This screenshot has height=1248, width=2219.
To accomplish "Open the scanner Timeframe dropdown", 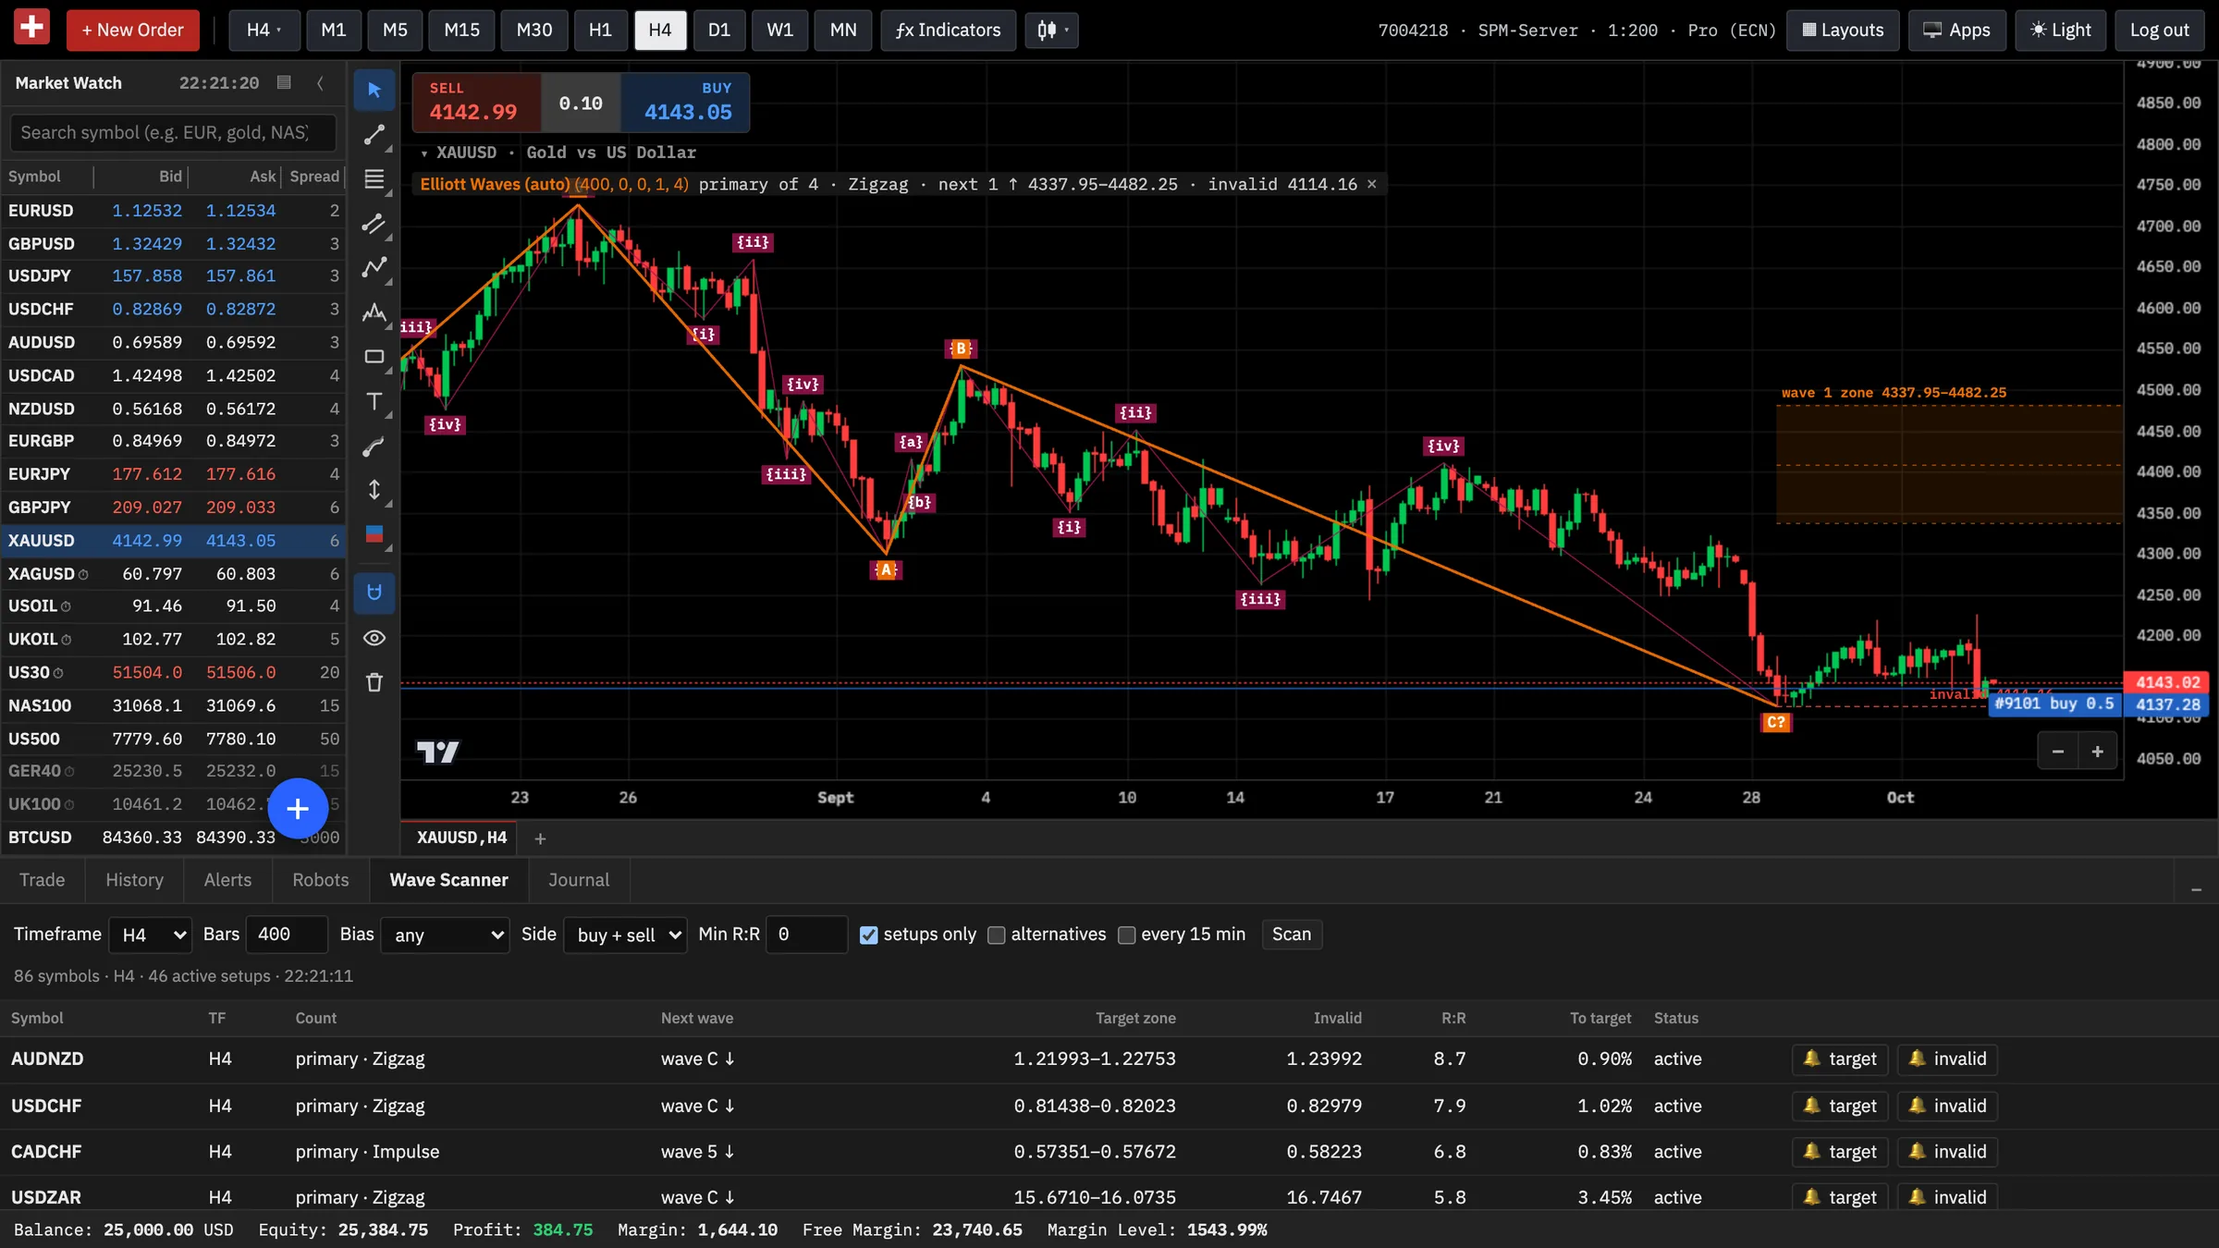I will (151, 935).
